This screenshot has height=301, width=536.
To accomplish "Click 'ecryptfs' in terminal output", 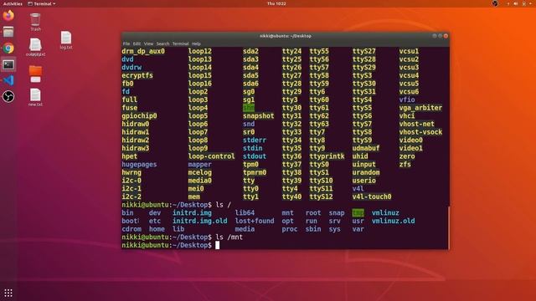I will point(137,75).
